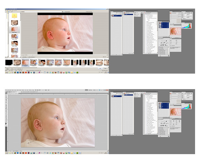Launch Bridge from Photoshop application bar

point(36,90)
